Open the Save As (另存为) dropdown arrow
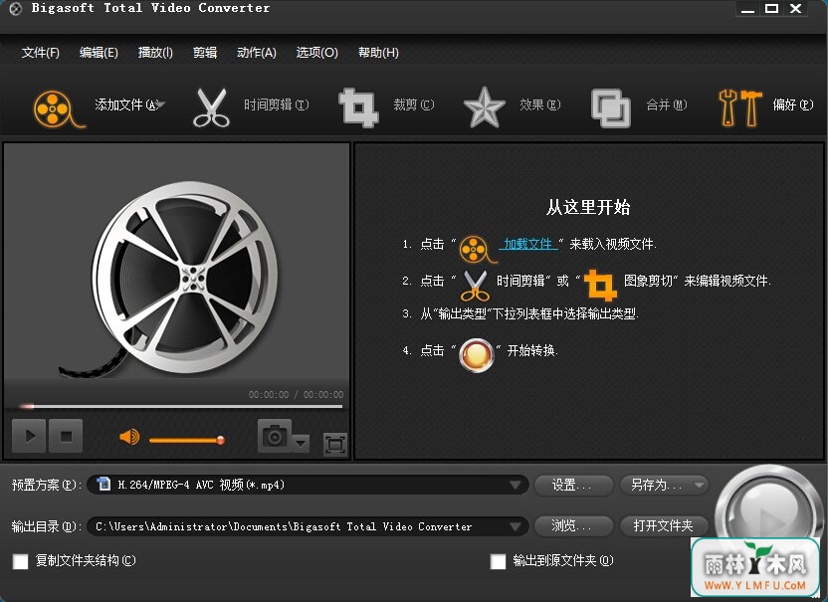Viewport: 828px width, 602px height. click(x=700, y=485)
